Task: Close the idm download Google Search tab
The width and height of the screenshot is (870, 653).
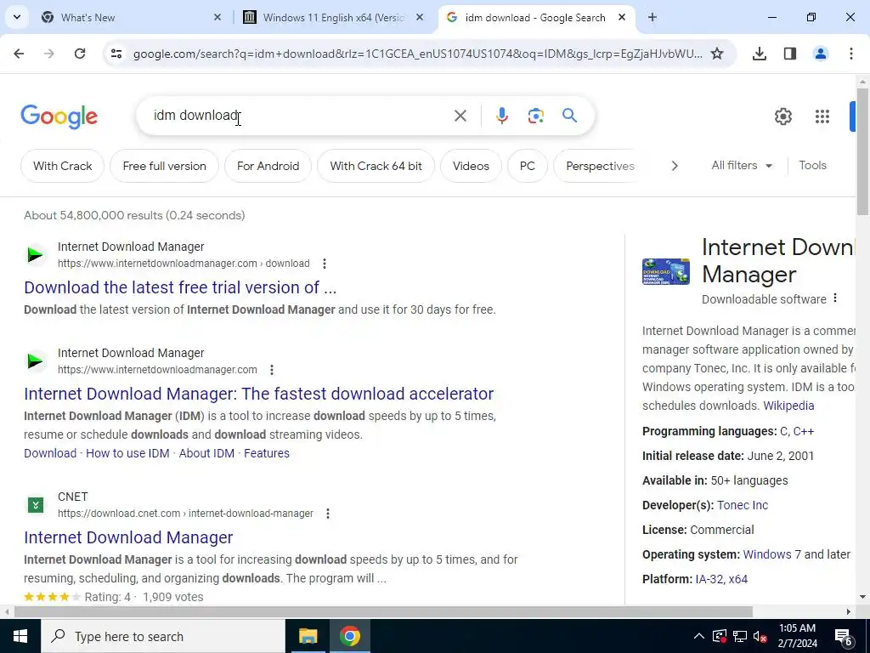Action: tap(622, 17)
